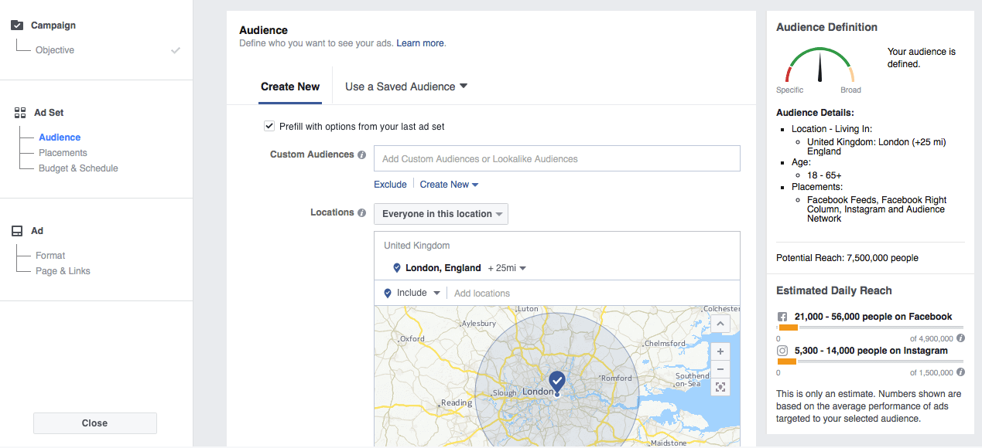
Task: Click the Facebook reach progress bar
Action: click(x=870, y=328)
